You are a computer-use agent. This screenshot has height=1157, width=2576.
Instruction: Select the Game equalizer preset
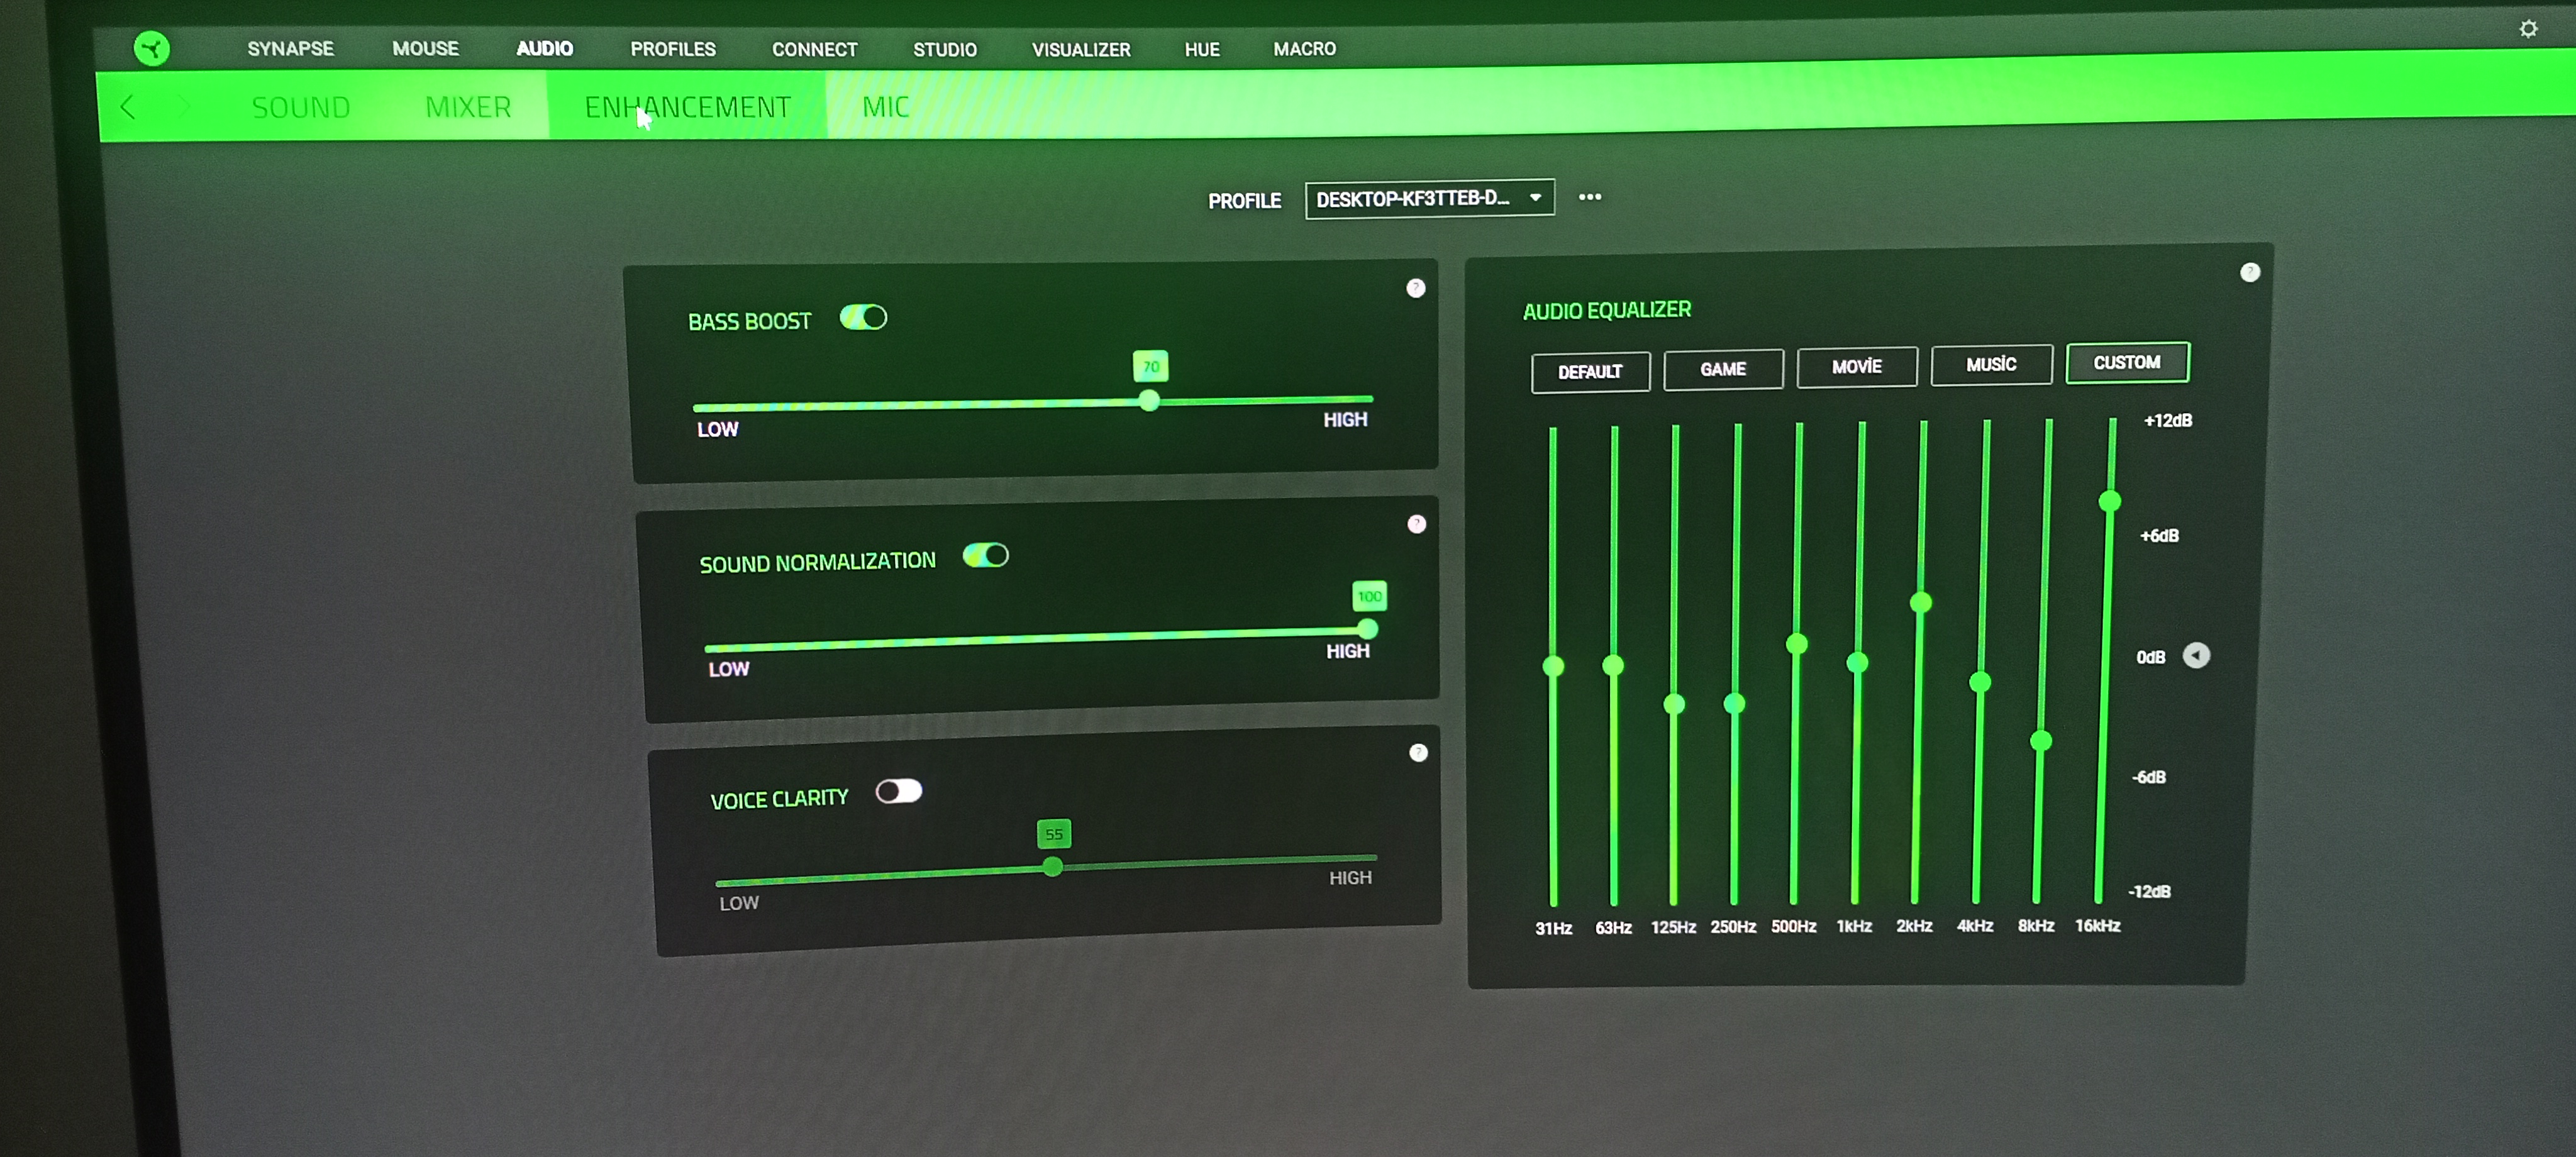point(1722,370)
